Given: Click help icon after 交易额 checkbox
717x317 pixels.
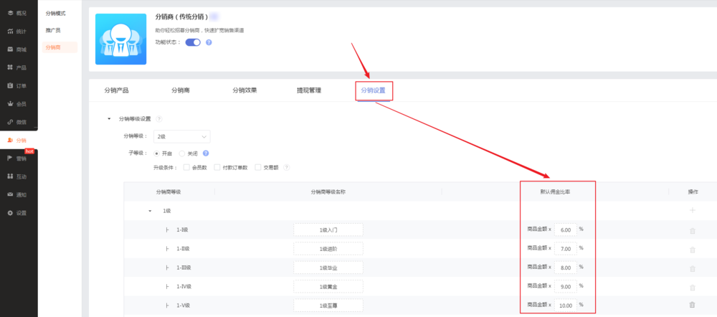Looking at the screenshot, I should pyautogui.click(x=287, y=167).
